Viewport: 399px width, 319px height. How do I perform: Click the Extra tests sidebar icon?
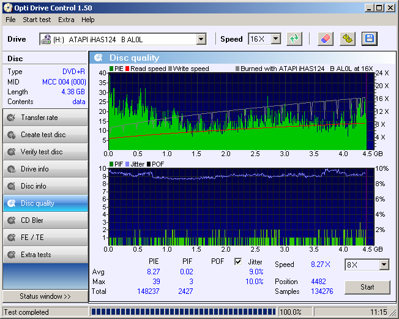11,255
